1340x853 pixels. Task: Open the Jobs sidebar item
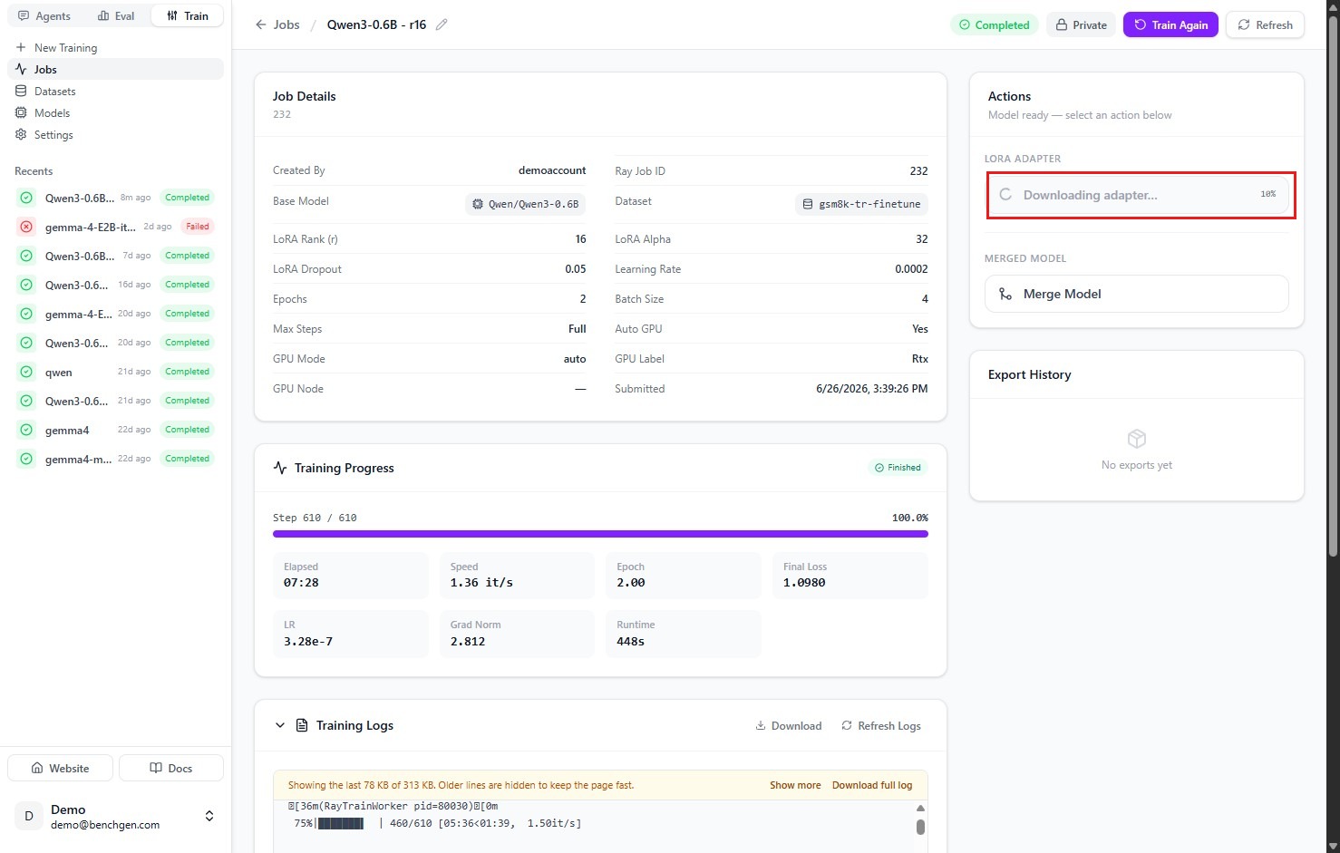[115, 69]
